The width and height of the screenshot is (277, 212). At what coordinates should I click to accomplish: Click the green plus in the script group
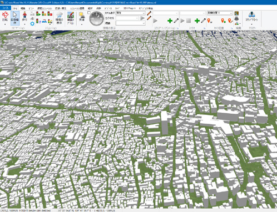[x=170, y=21]
